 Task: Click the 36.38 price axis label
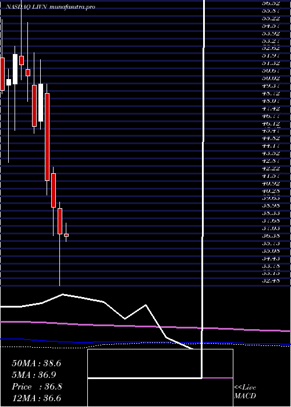tap(271, 236)
